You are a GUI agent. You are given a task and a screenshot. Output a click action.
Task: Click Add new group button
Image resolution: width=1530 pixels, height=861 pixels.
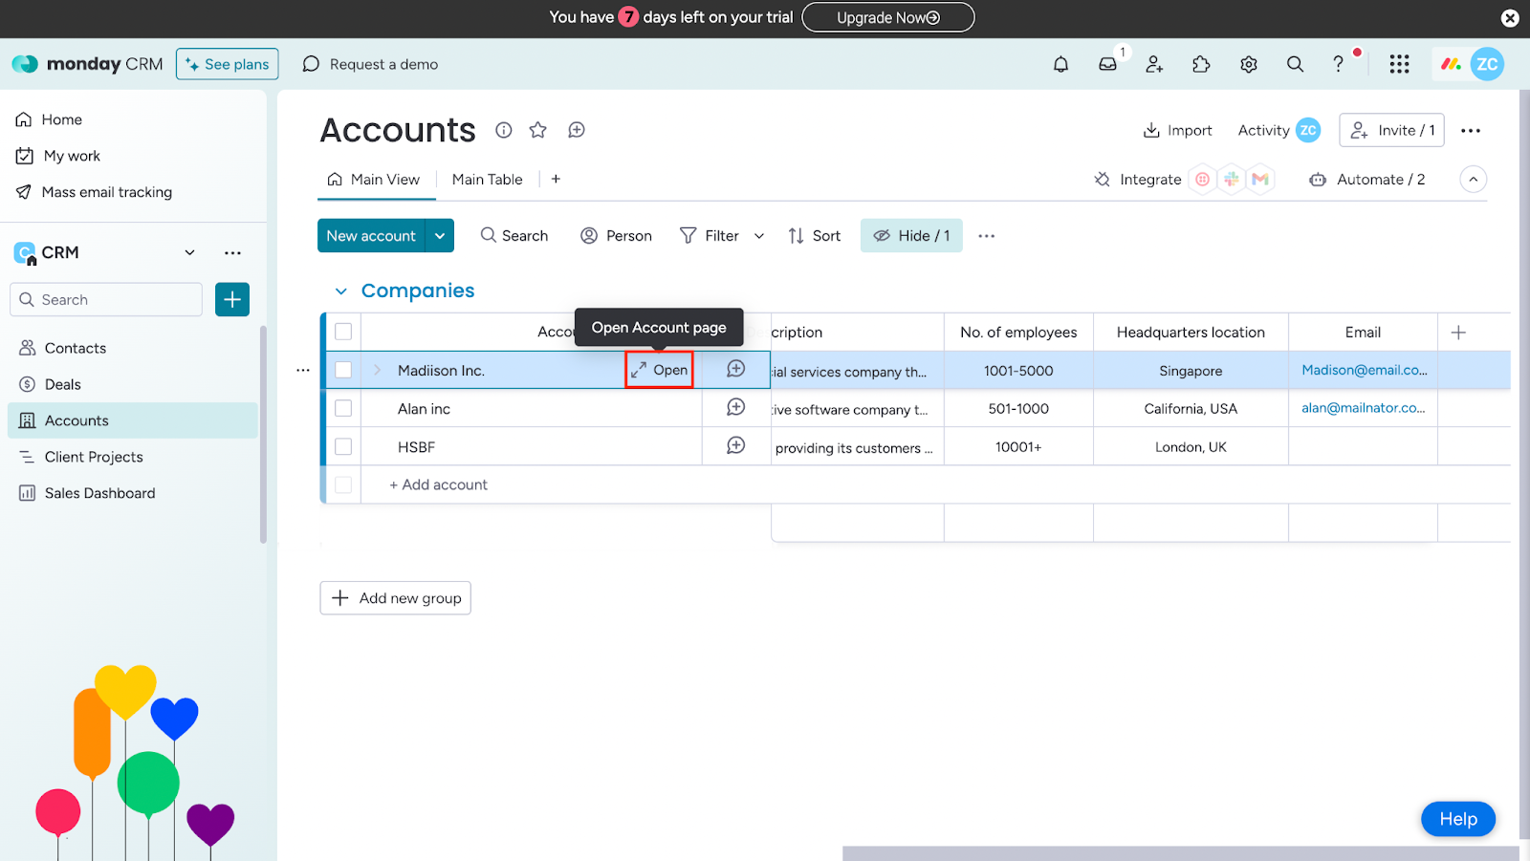coord(396,598)
